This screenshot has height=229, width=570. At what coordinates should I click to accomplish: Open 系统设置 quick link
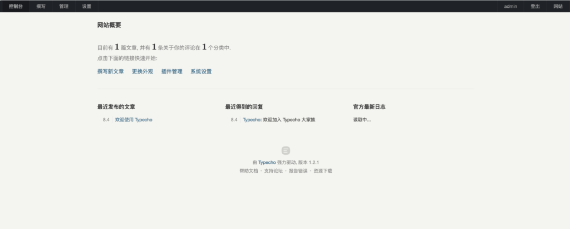coord(201,71)
